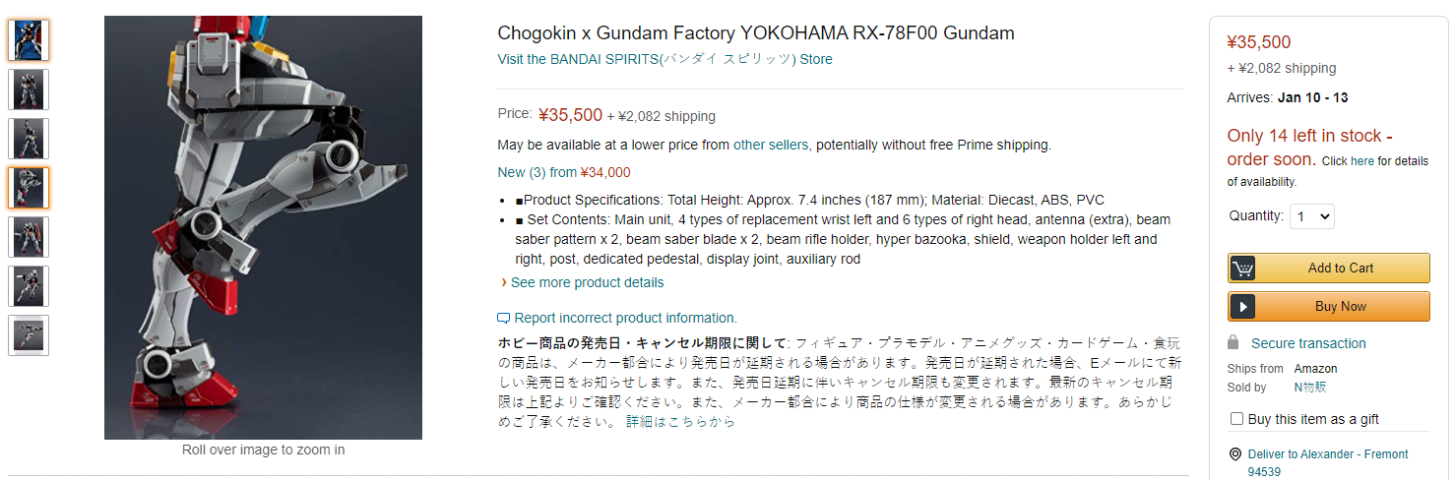This screenshot has width=1455, height=480.
Task: Check the Buy this item as a gift box
Action: tap(1236, 419)
